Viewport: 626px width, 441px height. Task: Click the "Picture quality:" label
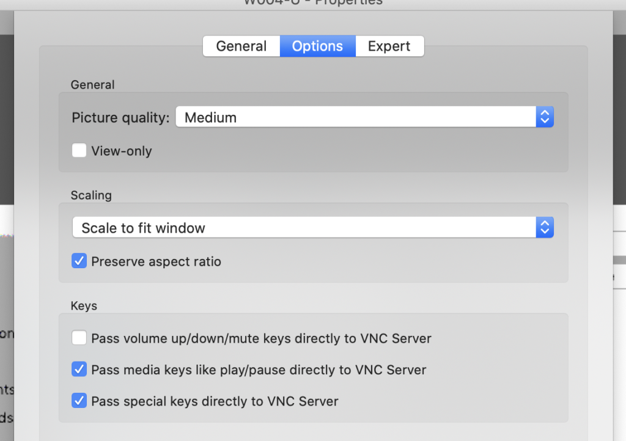click(120, 117)
